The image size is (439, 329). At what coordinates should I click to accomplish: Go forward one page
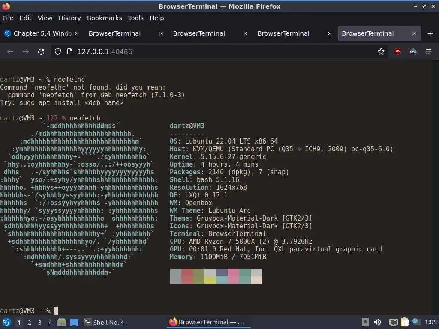click(26, 51)
